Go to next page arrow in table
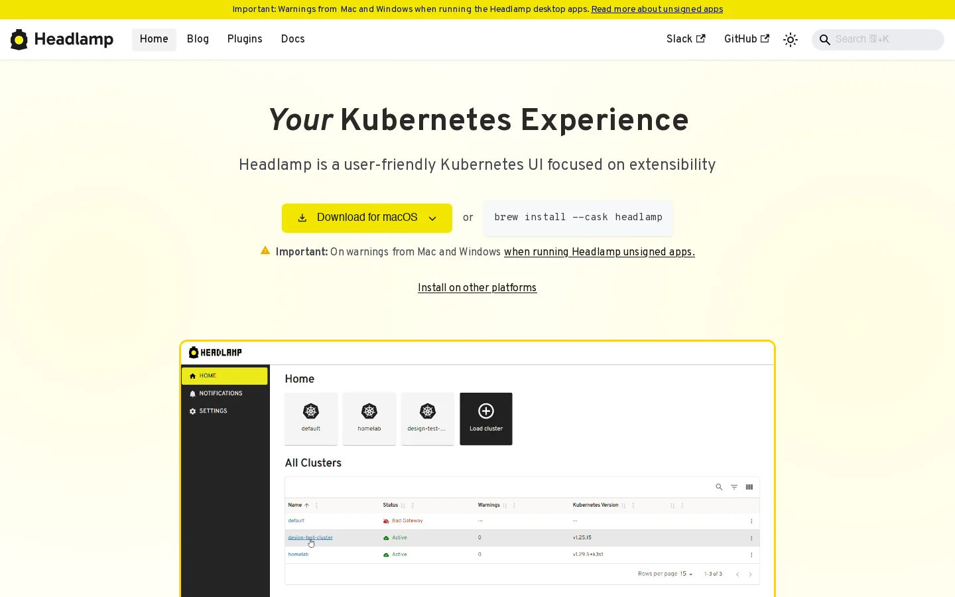 [751, 574]
